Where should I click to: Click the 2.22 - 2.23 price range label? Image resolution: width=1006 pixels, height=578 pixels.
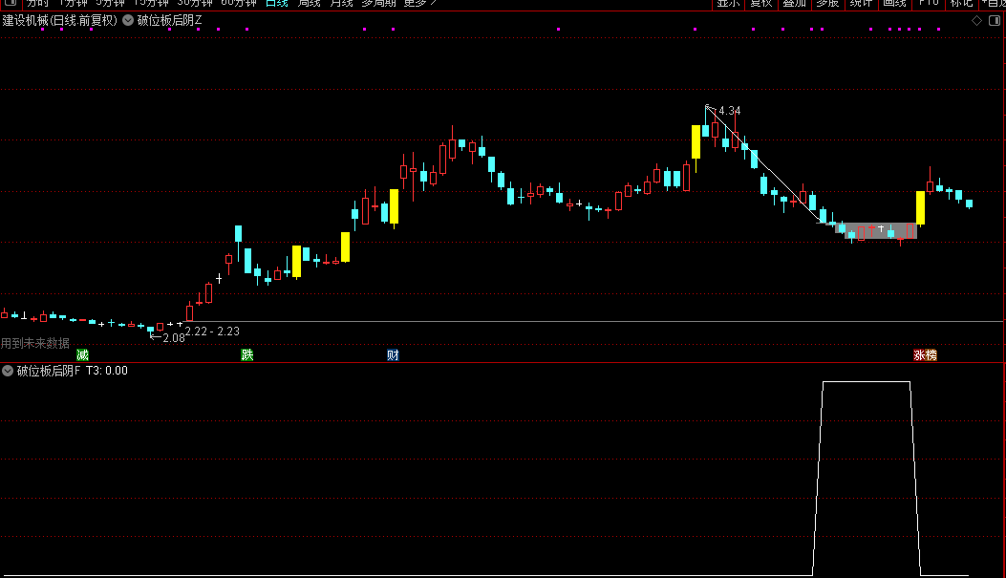coord(212,331)
